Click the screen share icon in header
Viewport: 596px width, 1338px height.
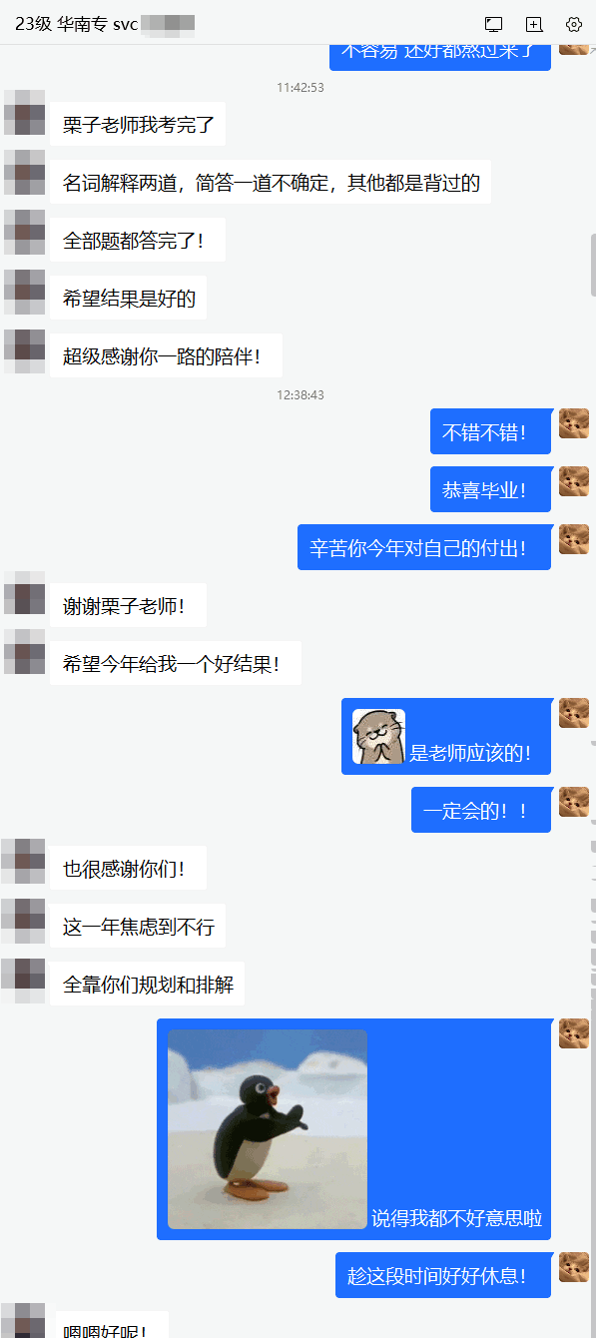click(493, 24)
